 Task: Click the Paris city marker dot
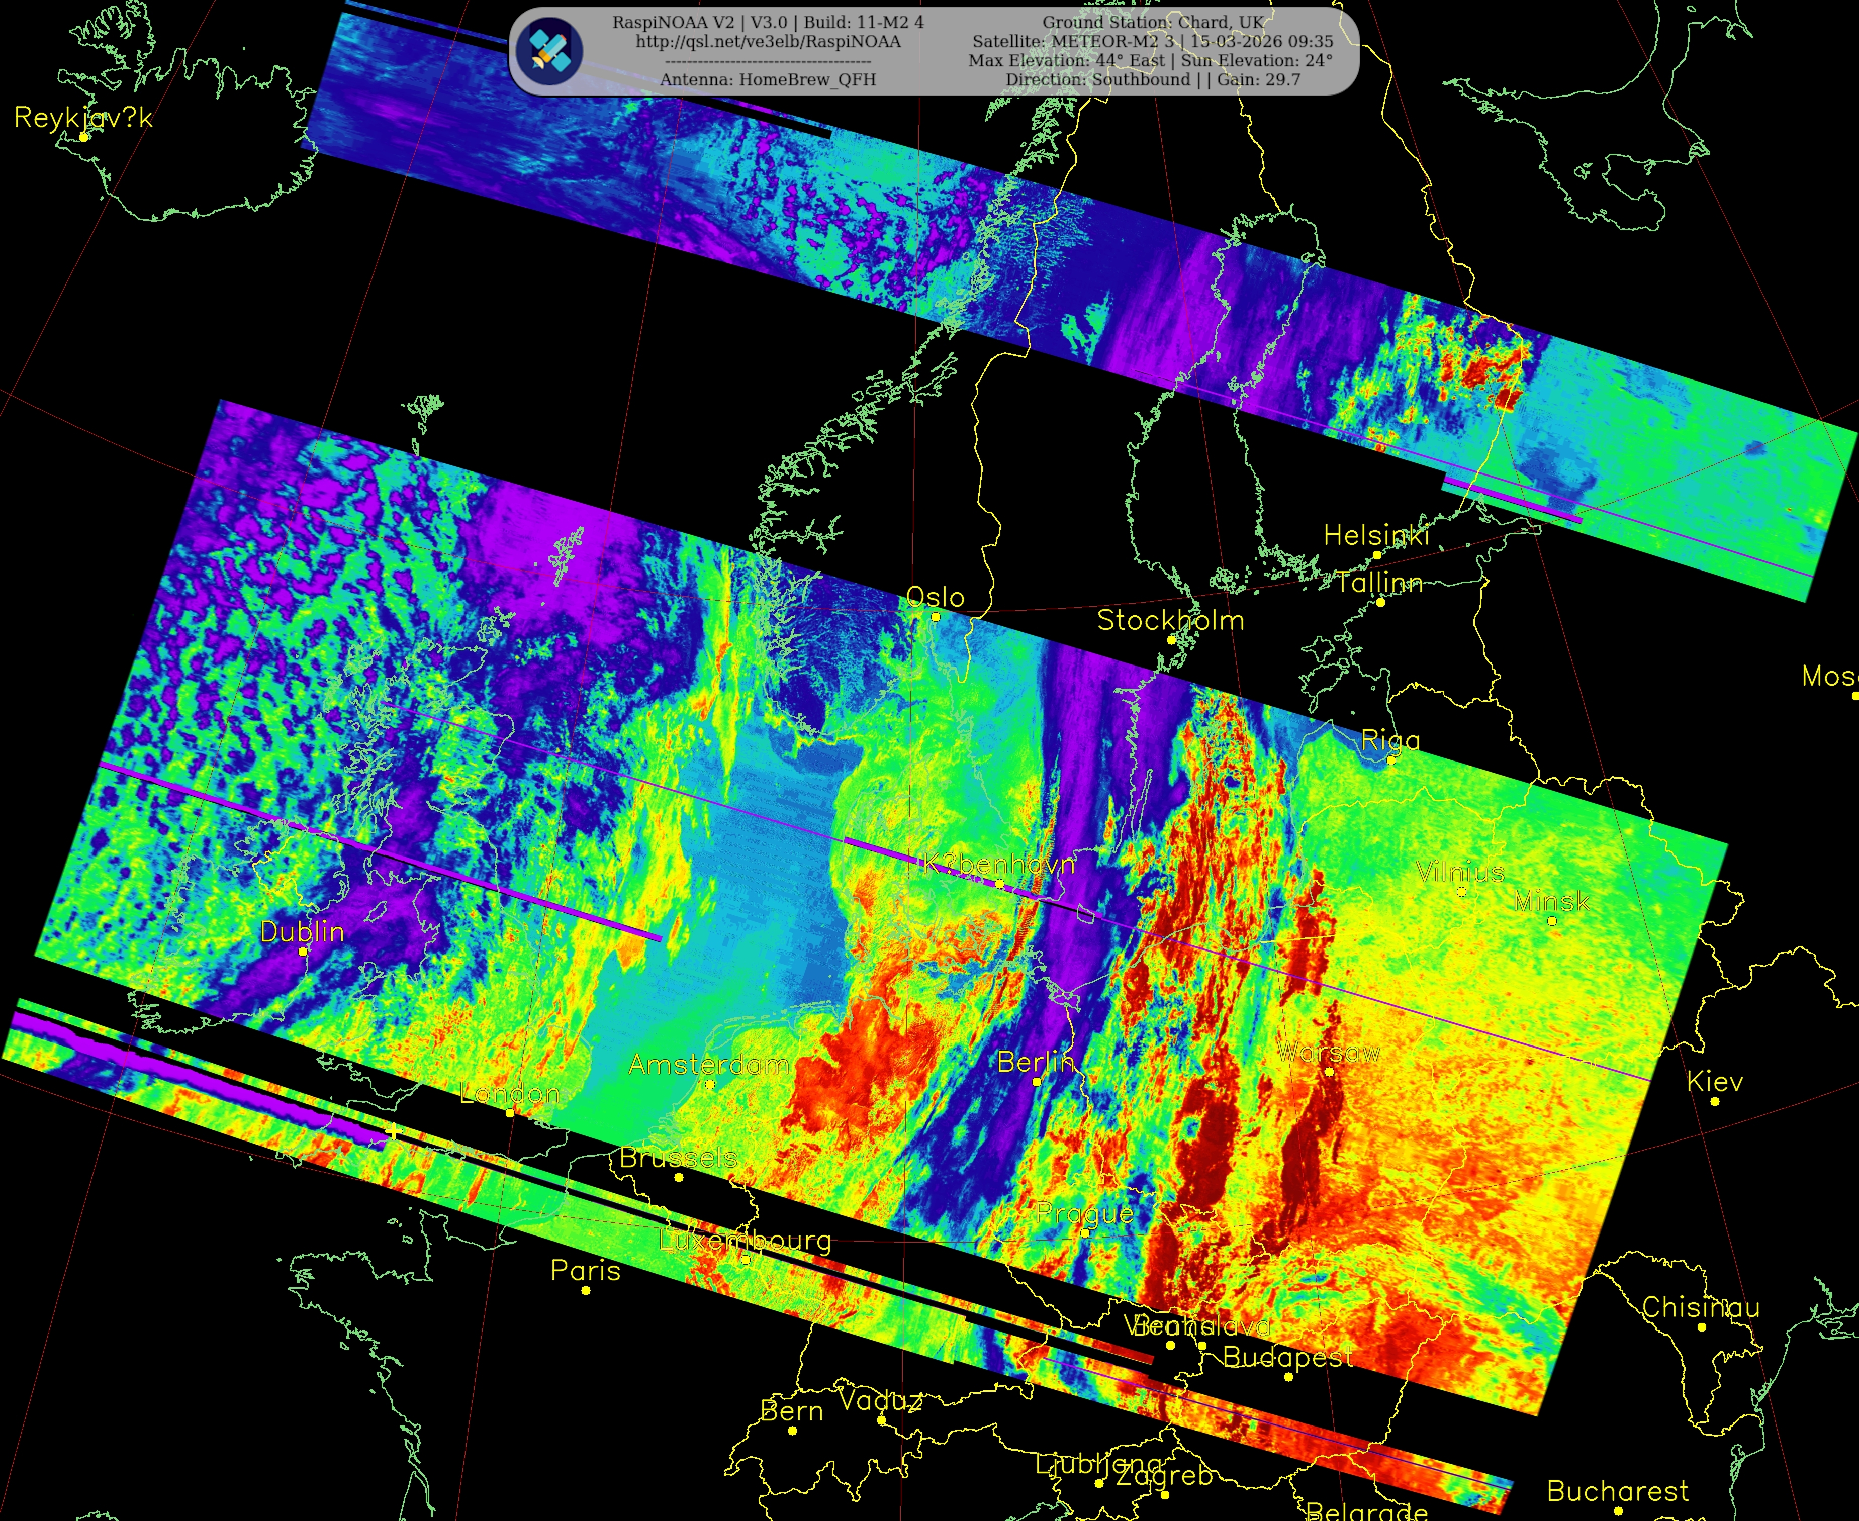(x=586, y=1291)
